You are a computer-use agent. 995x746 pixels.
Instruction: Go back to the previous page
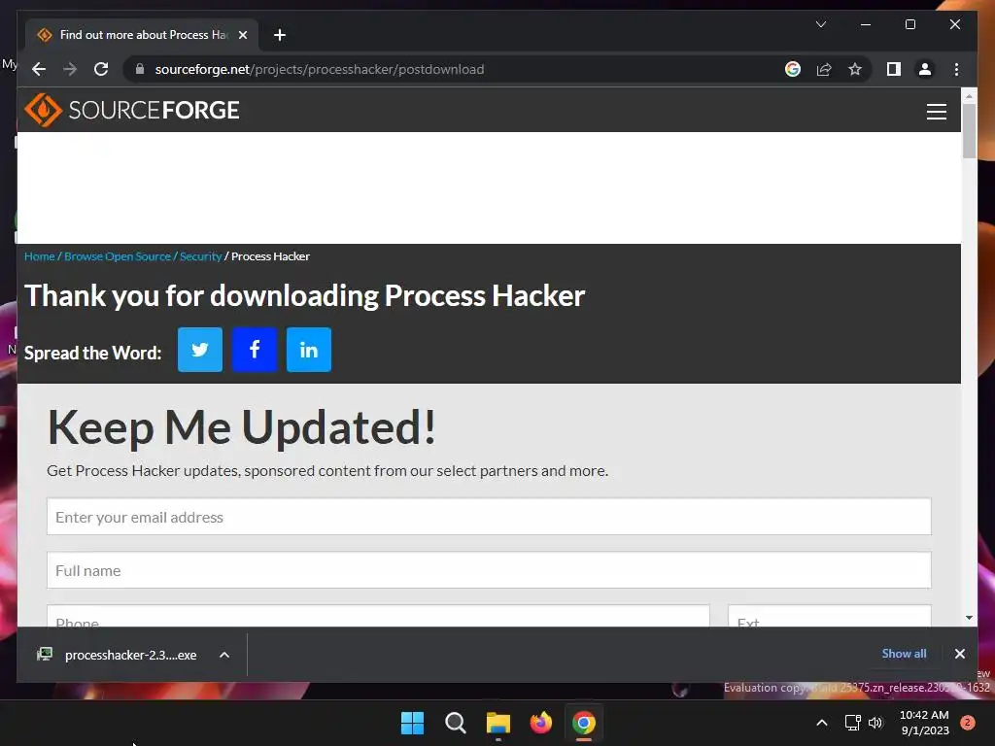pyautogui.click(x=39, y=69)
